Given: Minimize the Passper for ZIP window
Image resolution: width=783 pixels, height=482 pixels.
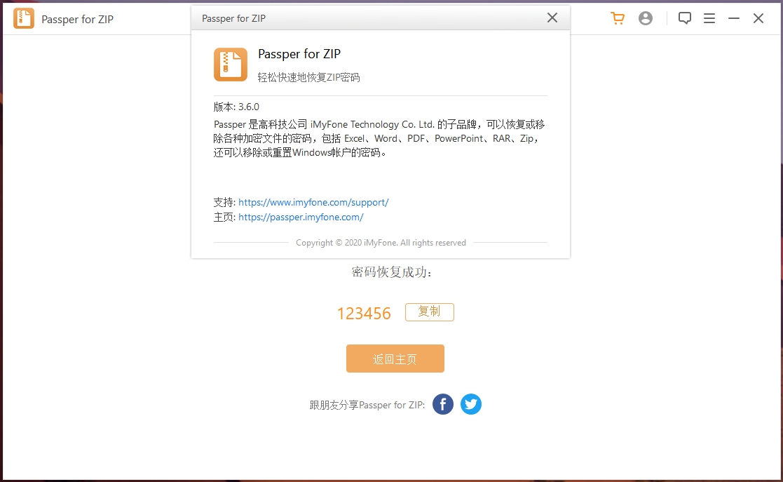Looking at the screenshot, I should pyautogui.click(x=733, y=18).
